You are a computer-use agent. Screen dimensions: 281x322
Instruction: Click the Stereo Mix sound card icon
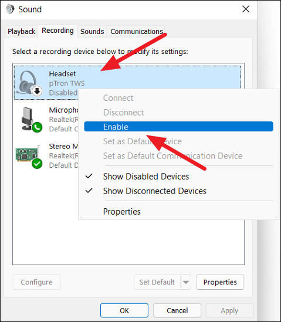(29, 156)
